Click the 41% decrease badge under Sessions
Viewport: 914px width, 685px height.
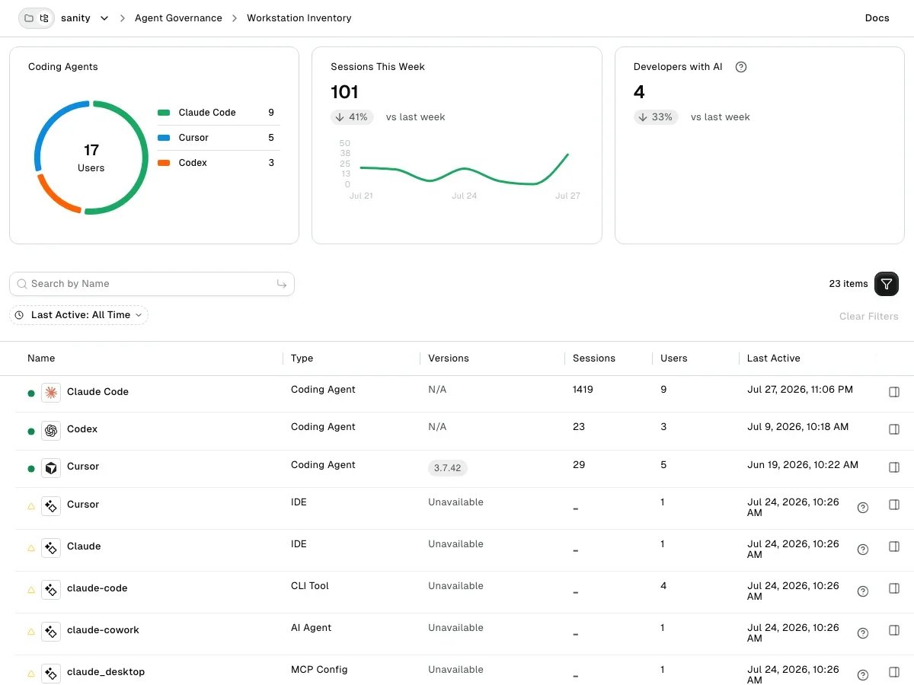[352, 117]
